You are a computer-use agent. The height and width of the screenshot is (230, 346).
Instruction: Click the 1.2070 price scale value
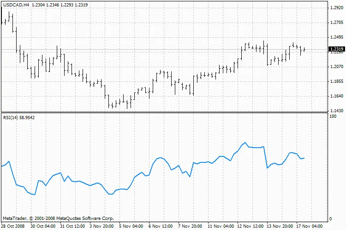click(335, 67)
